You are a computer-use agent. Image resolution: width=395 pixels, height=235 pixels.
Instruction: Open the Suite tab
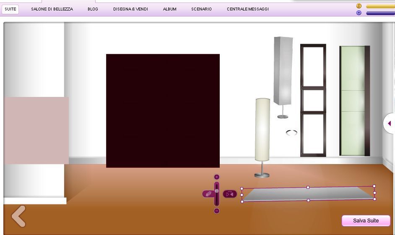click(10, 9)
